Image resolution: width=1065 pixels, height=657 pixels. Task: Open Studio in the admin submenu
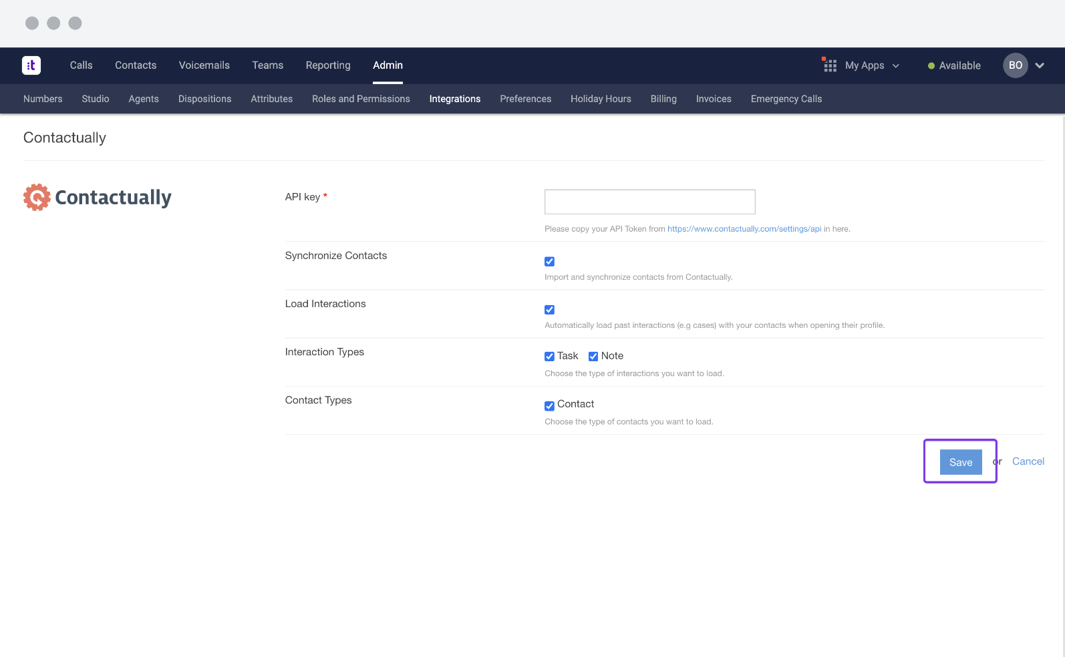tap(96, 99)
